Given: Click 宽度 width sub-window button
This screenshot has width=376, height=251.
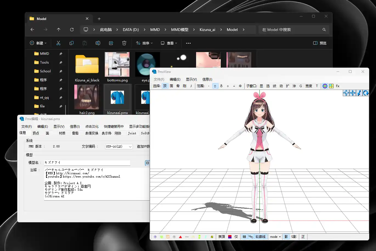Looking at the screenshot, I should [x=309, y=86].
